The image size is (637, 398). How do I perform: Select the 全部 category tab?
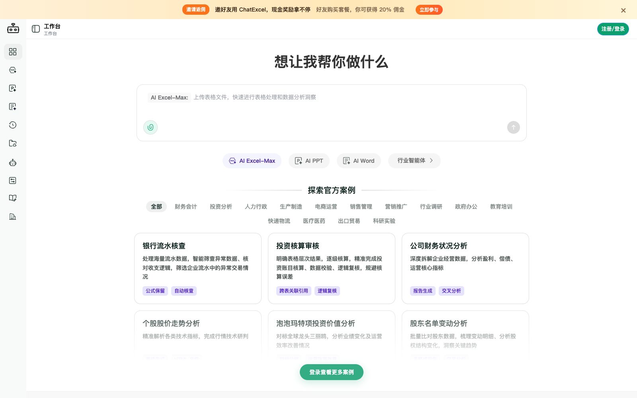(x=156, y=207)
